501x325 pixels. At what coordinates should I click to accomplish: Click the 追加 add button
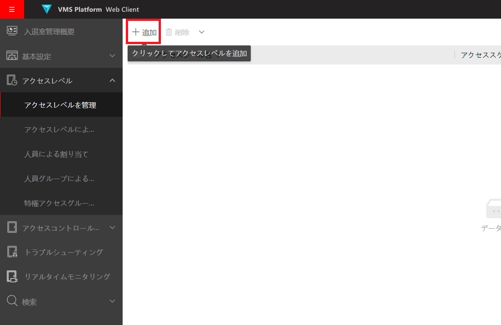[x=143, y=32]
